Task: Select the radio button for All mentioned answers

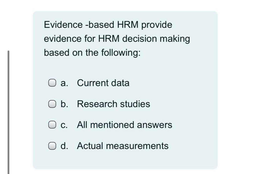Action: 52,125
